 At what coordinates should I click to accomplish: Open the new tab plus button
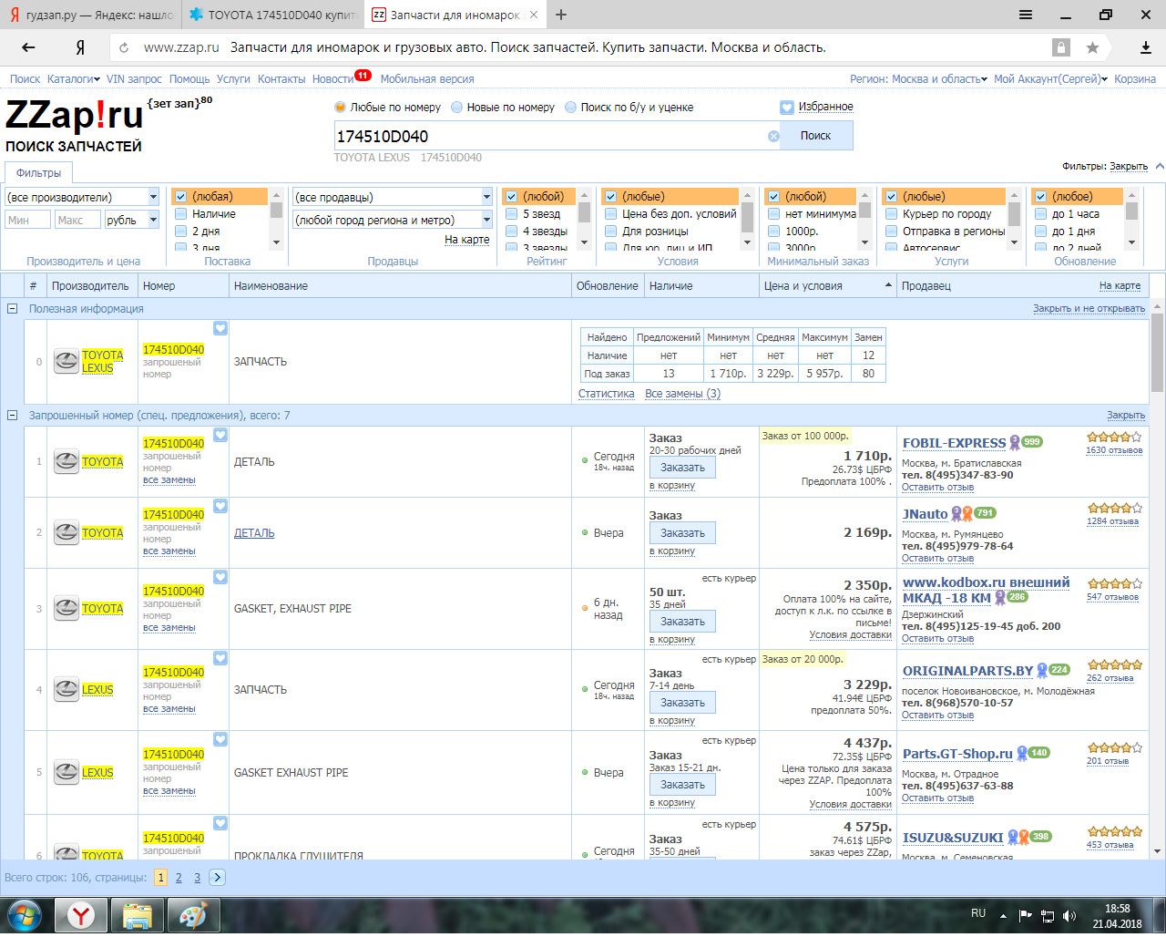(x=561, y=15)
